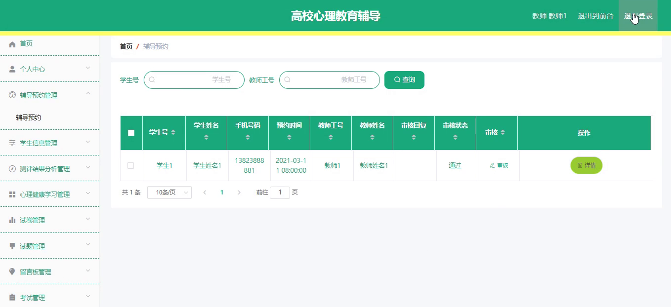This screenshot has width=671, height=307.
Task: Click the sliders icon beside 学生信息管理
Action: click(12, 143)
